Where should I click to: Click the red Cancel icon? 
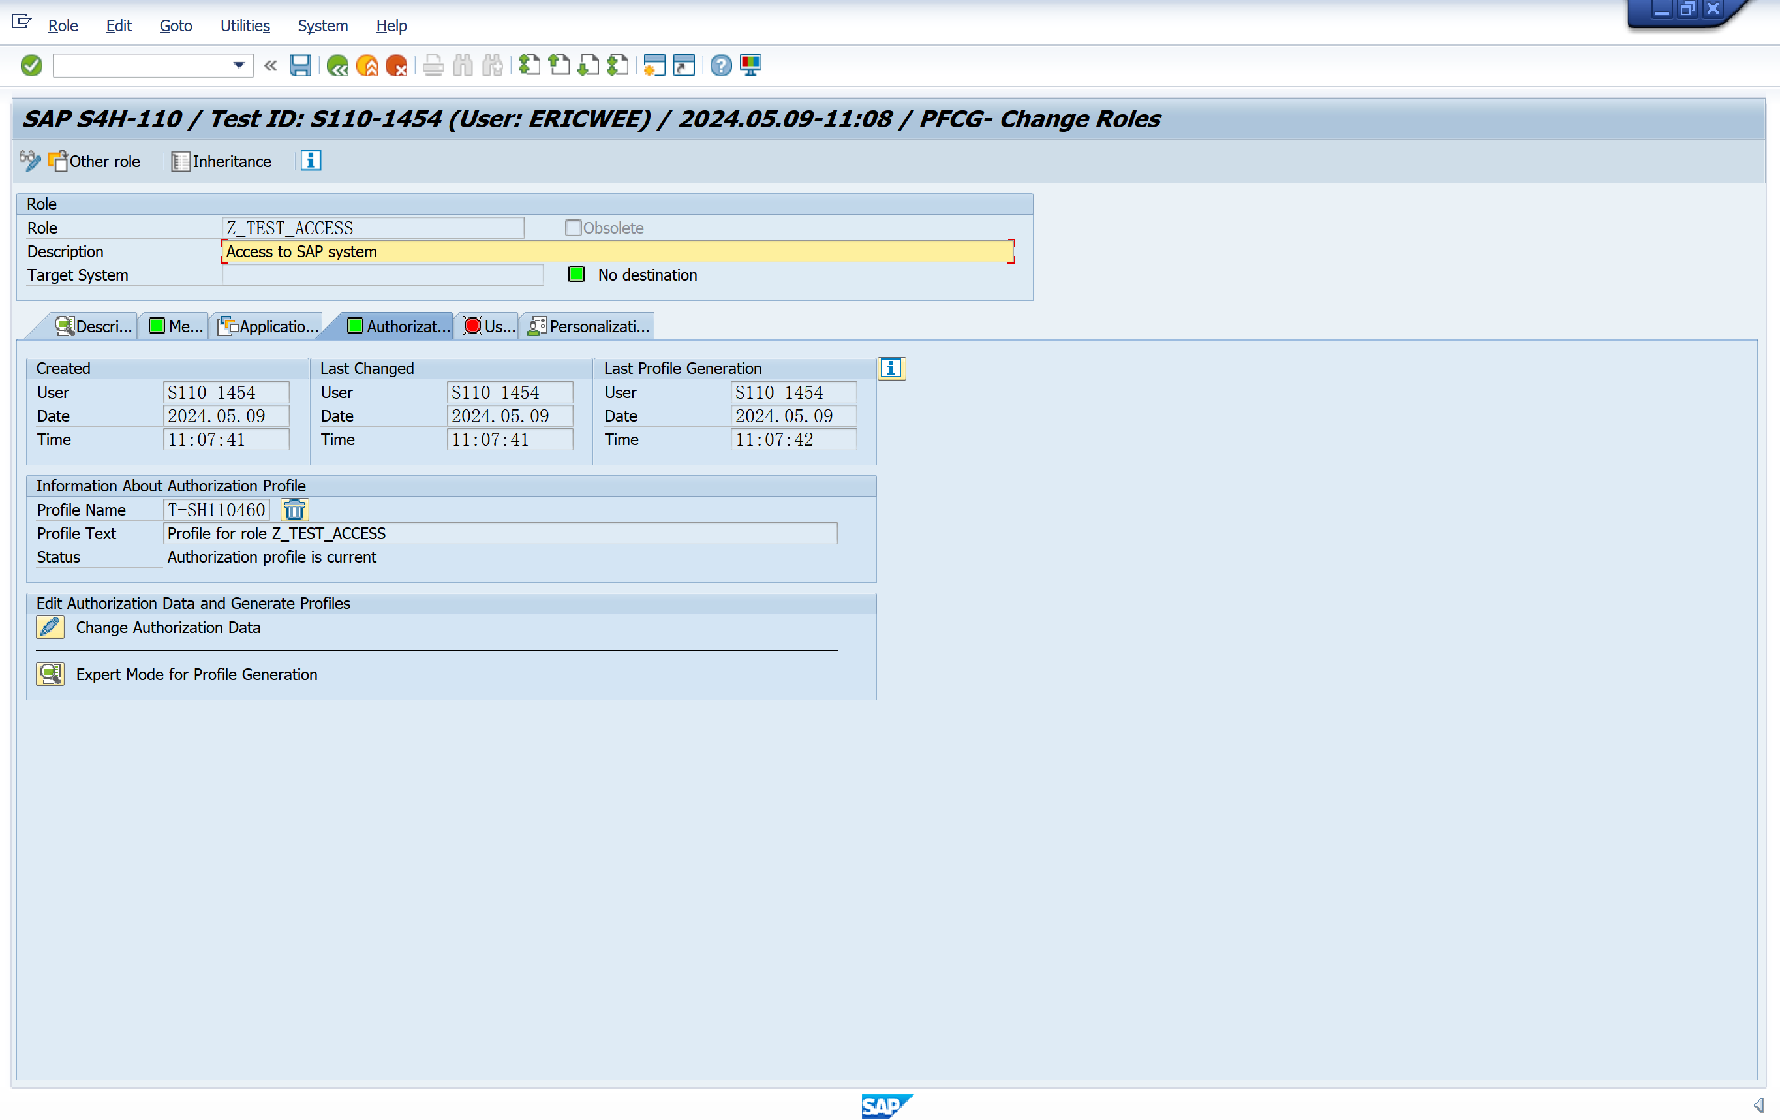[396, 66]
